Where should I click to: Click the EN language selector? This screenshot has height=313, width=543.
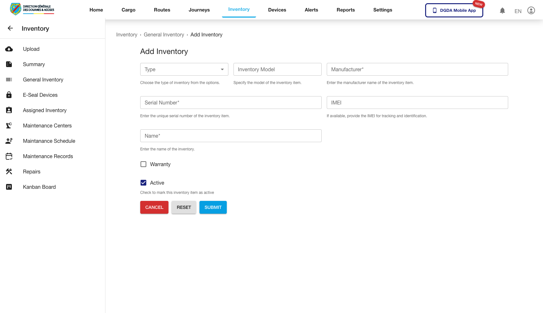click(x=518, y=11)
